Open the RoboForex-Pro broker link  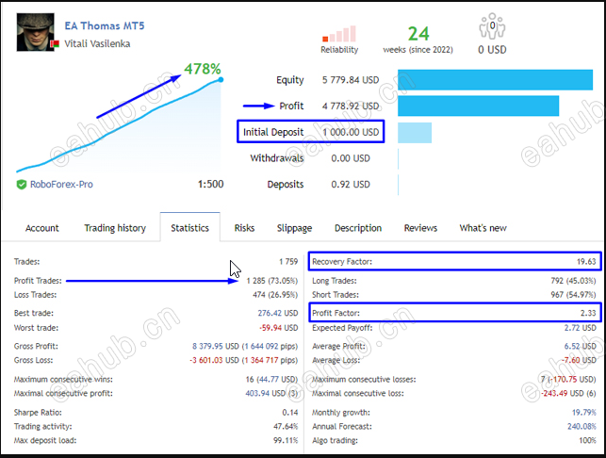point(61,185)
